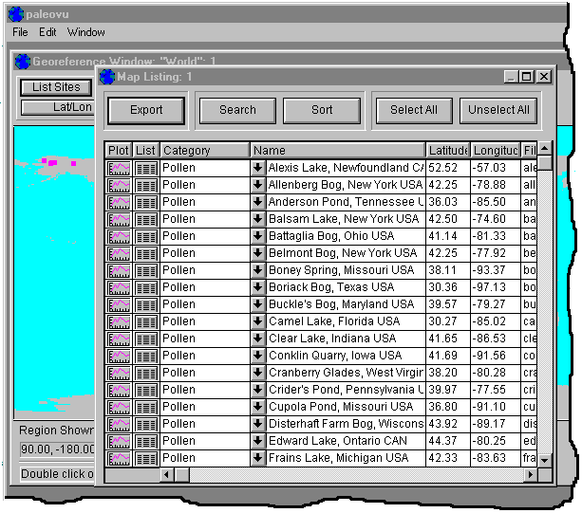Click down arrow next to Edward Lake
Screen dimensions: 582x513
(x=257, y=441)
